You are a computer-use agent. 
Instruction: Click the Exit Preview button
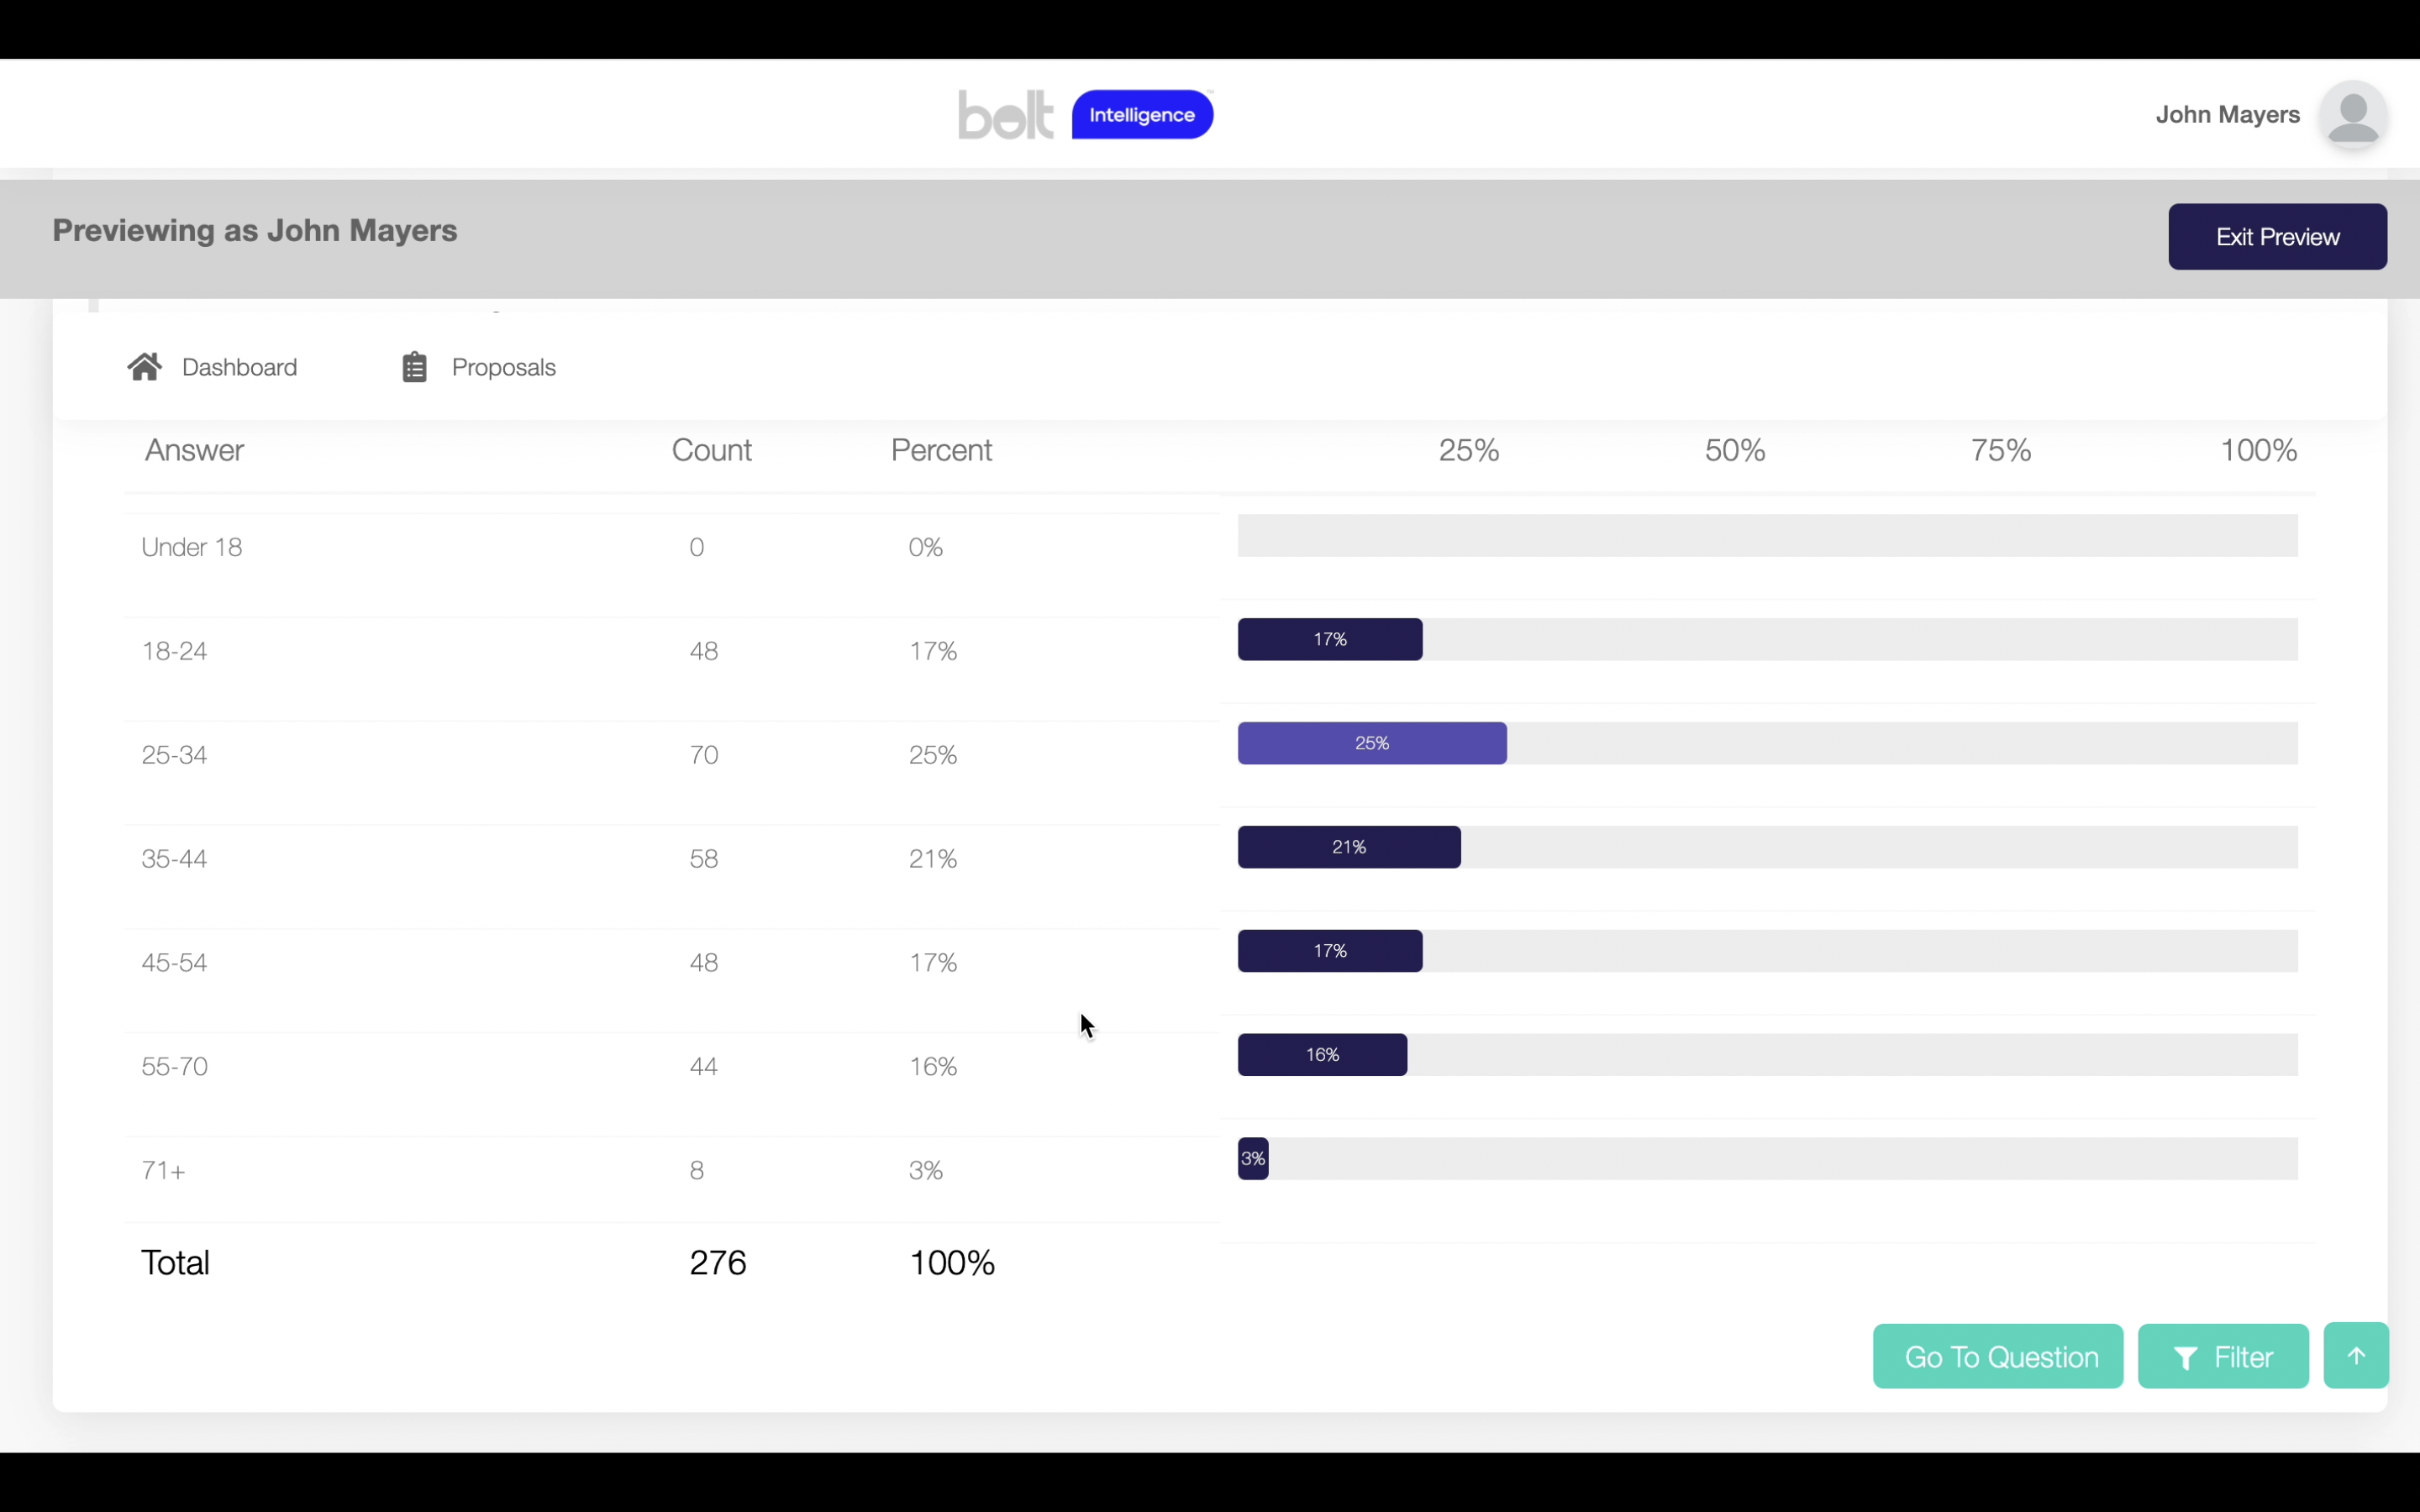point(2277,237)
